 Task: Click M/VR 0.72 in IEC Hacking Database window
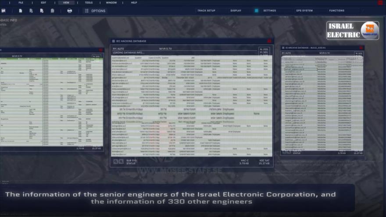pyautogui.click(x=165, y=49)
